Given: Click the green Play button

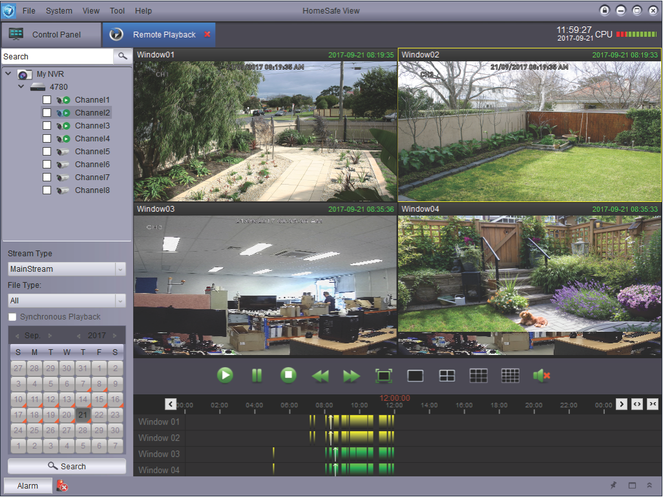Looking at the screenshot, I should point(225,375).
